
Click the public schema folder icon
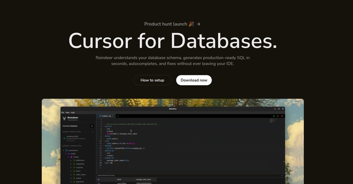coord(69,154)
